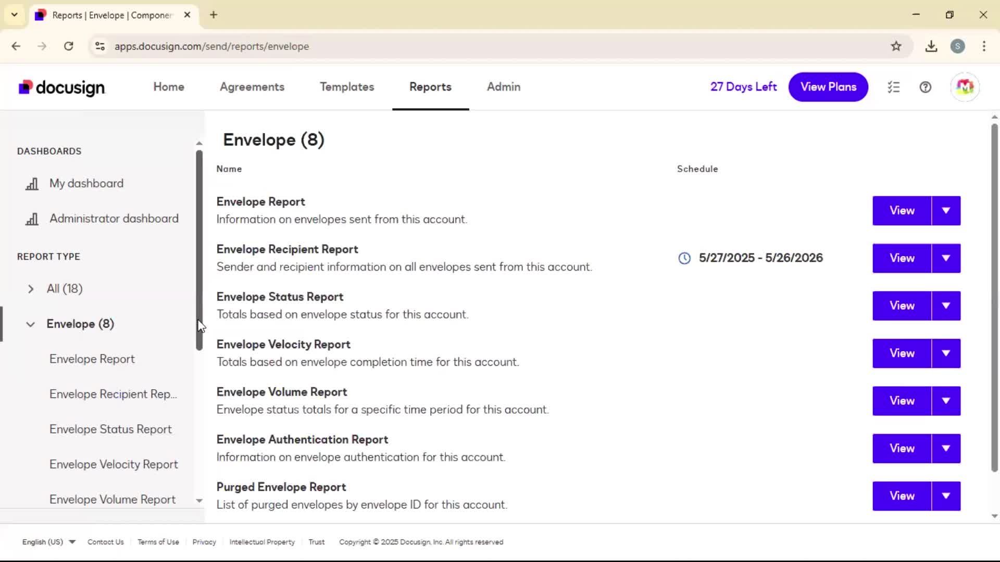1000x562 pixels.
Task: Open Chrome profile icon
Action: point(957,46)
